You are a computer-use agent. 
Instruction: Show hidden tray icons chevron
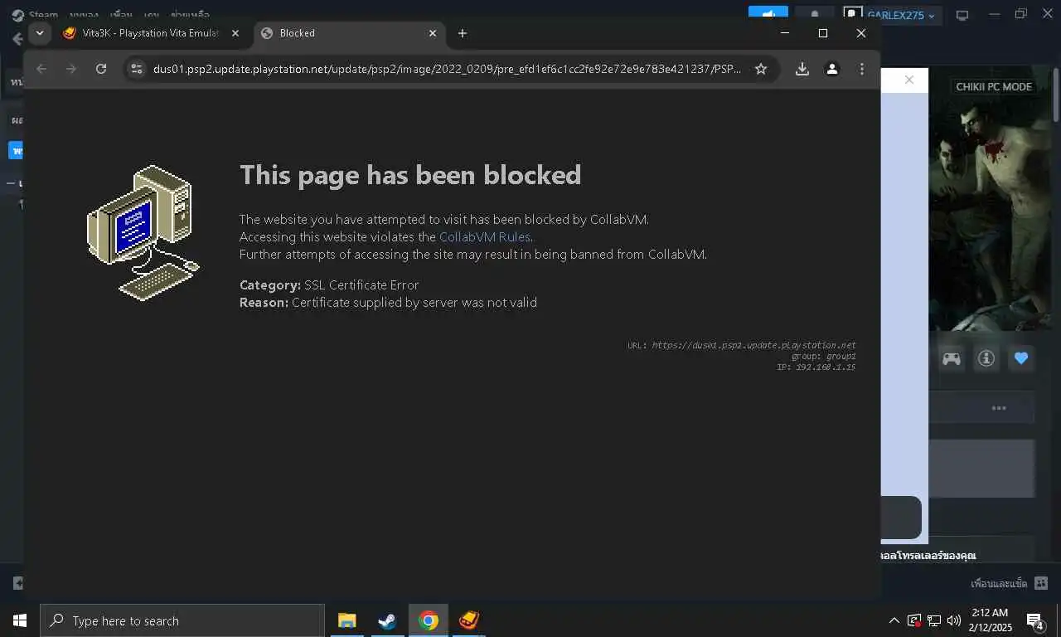coord(894,620)
